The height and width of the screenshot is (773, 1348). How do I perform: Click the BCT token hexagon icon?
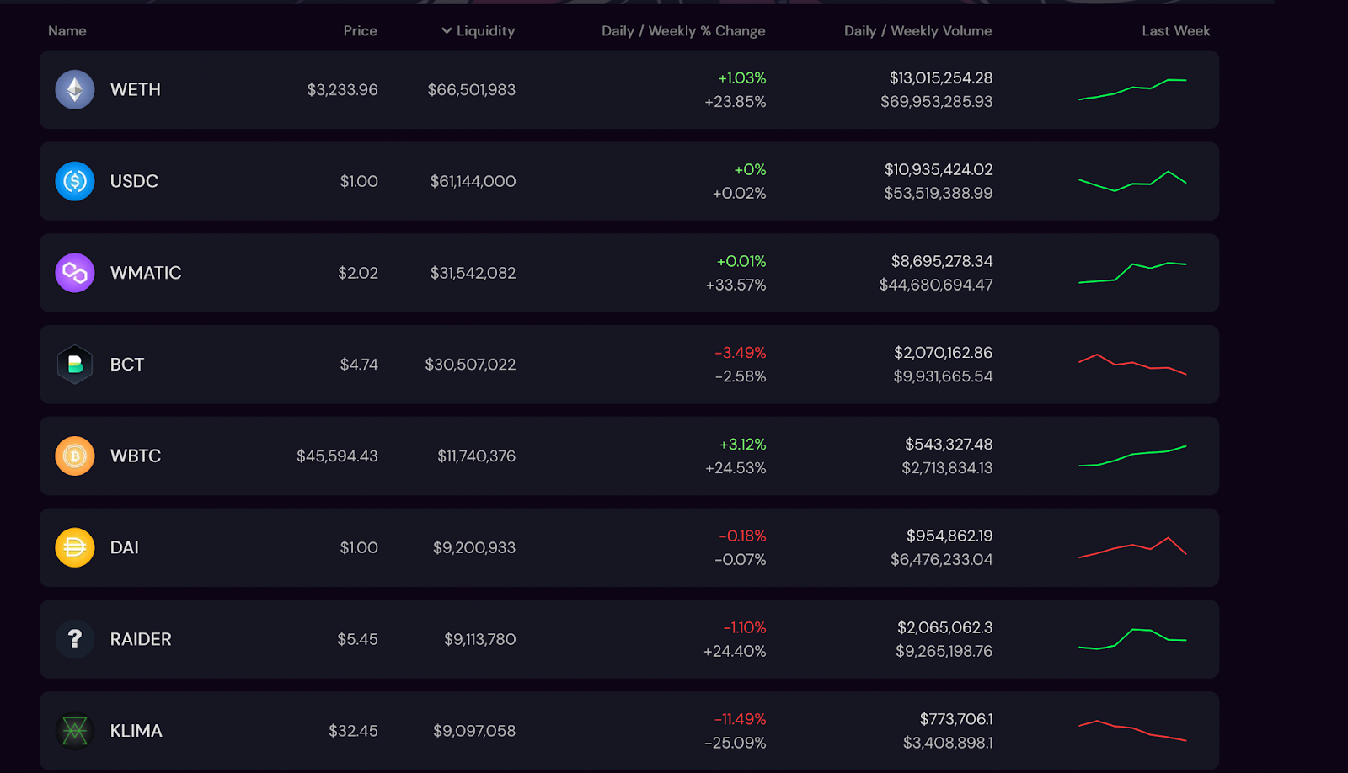[x=75, y=365]
